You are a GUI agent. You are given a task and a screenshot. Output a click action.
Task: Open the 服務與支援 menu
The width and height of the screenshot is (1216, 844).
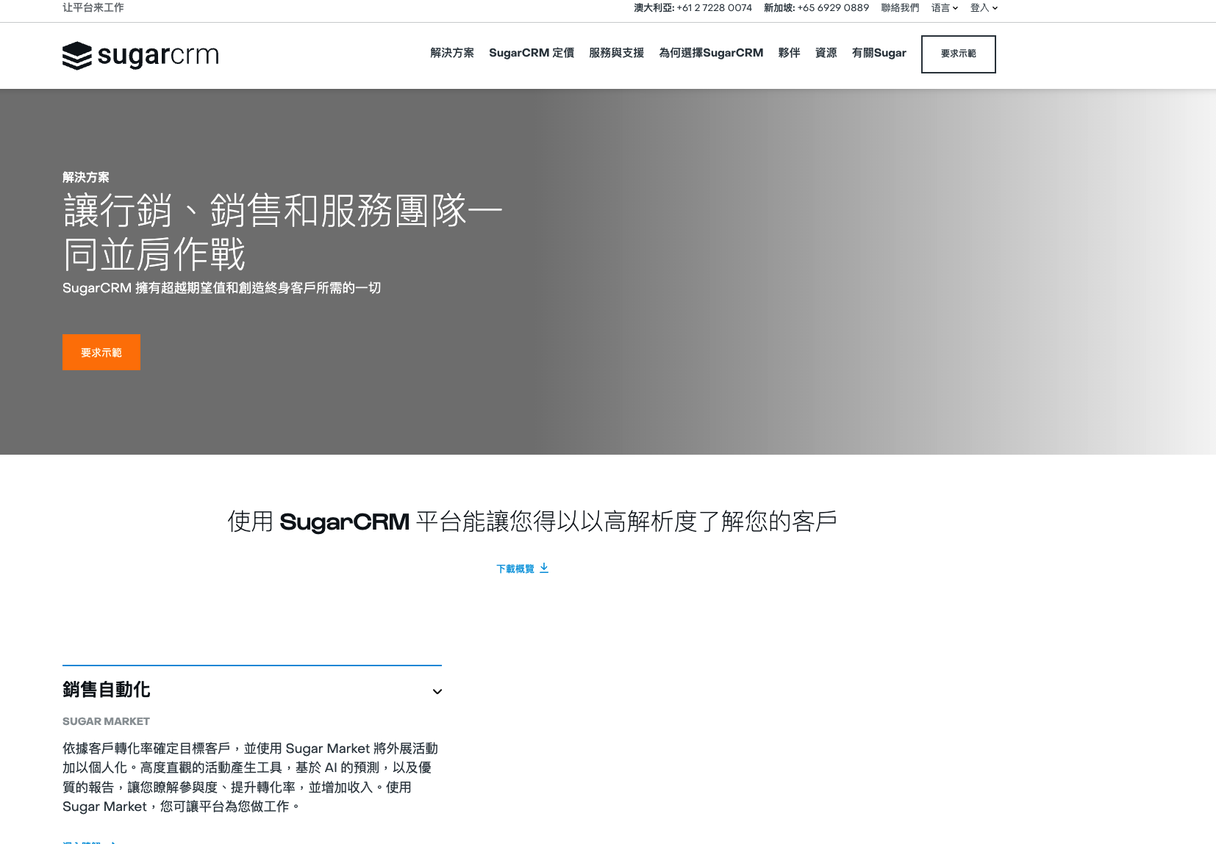[x=616, y=53]
